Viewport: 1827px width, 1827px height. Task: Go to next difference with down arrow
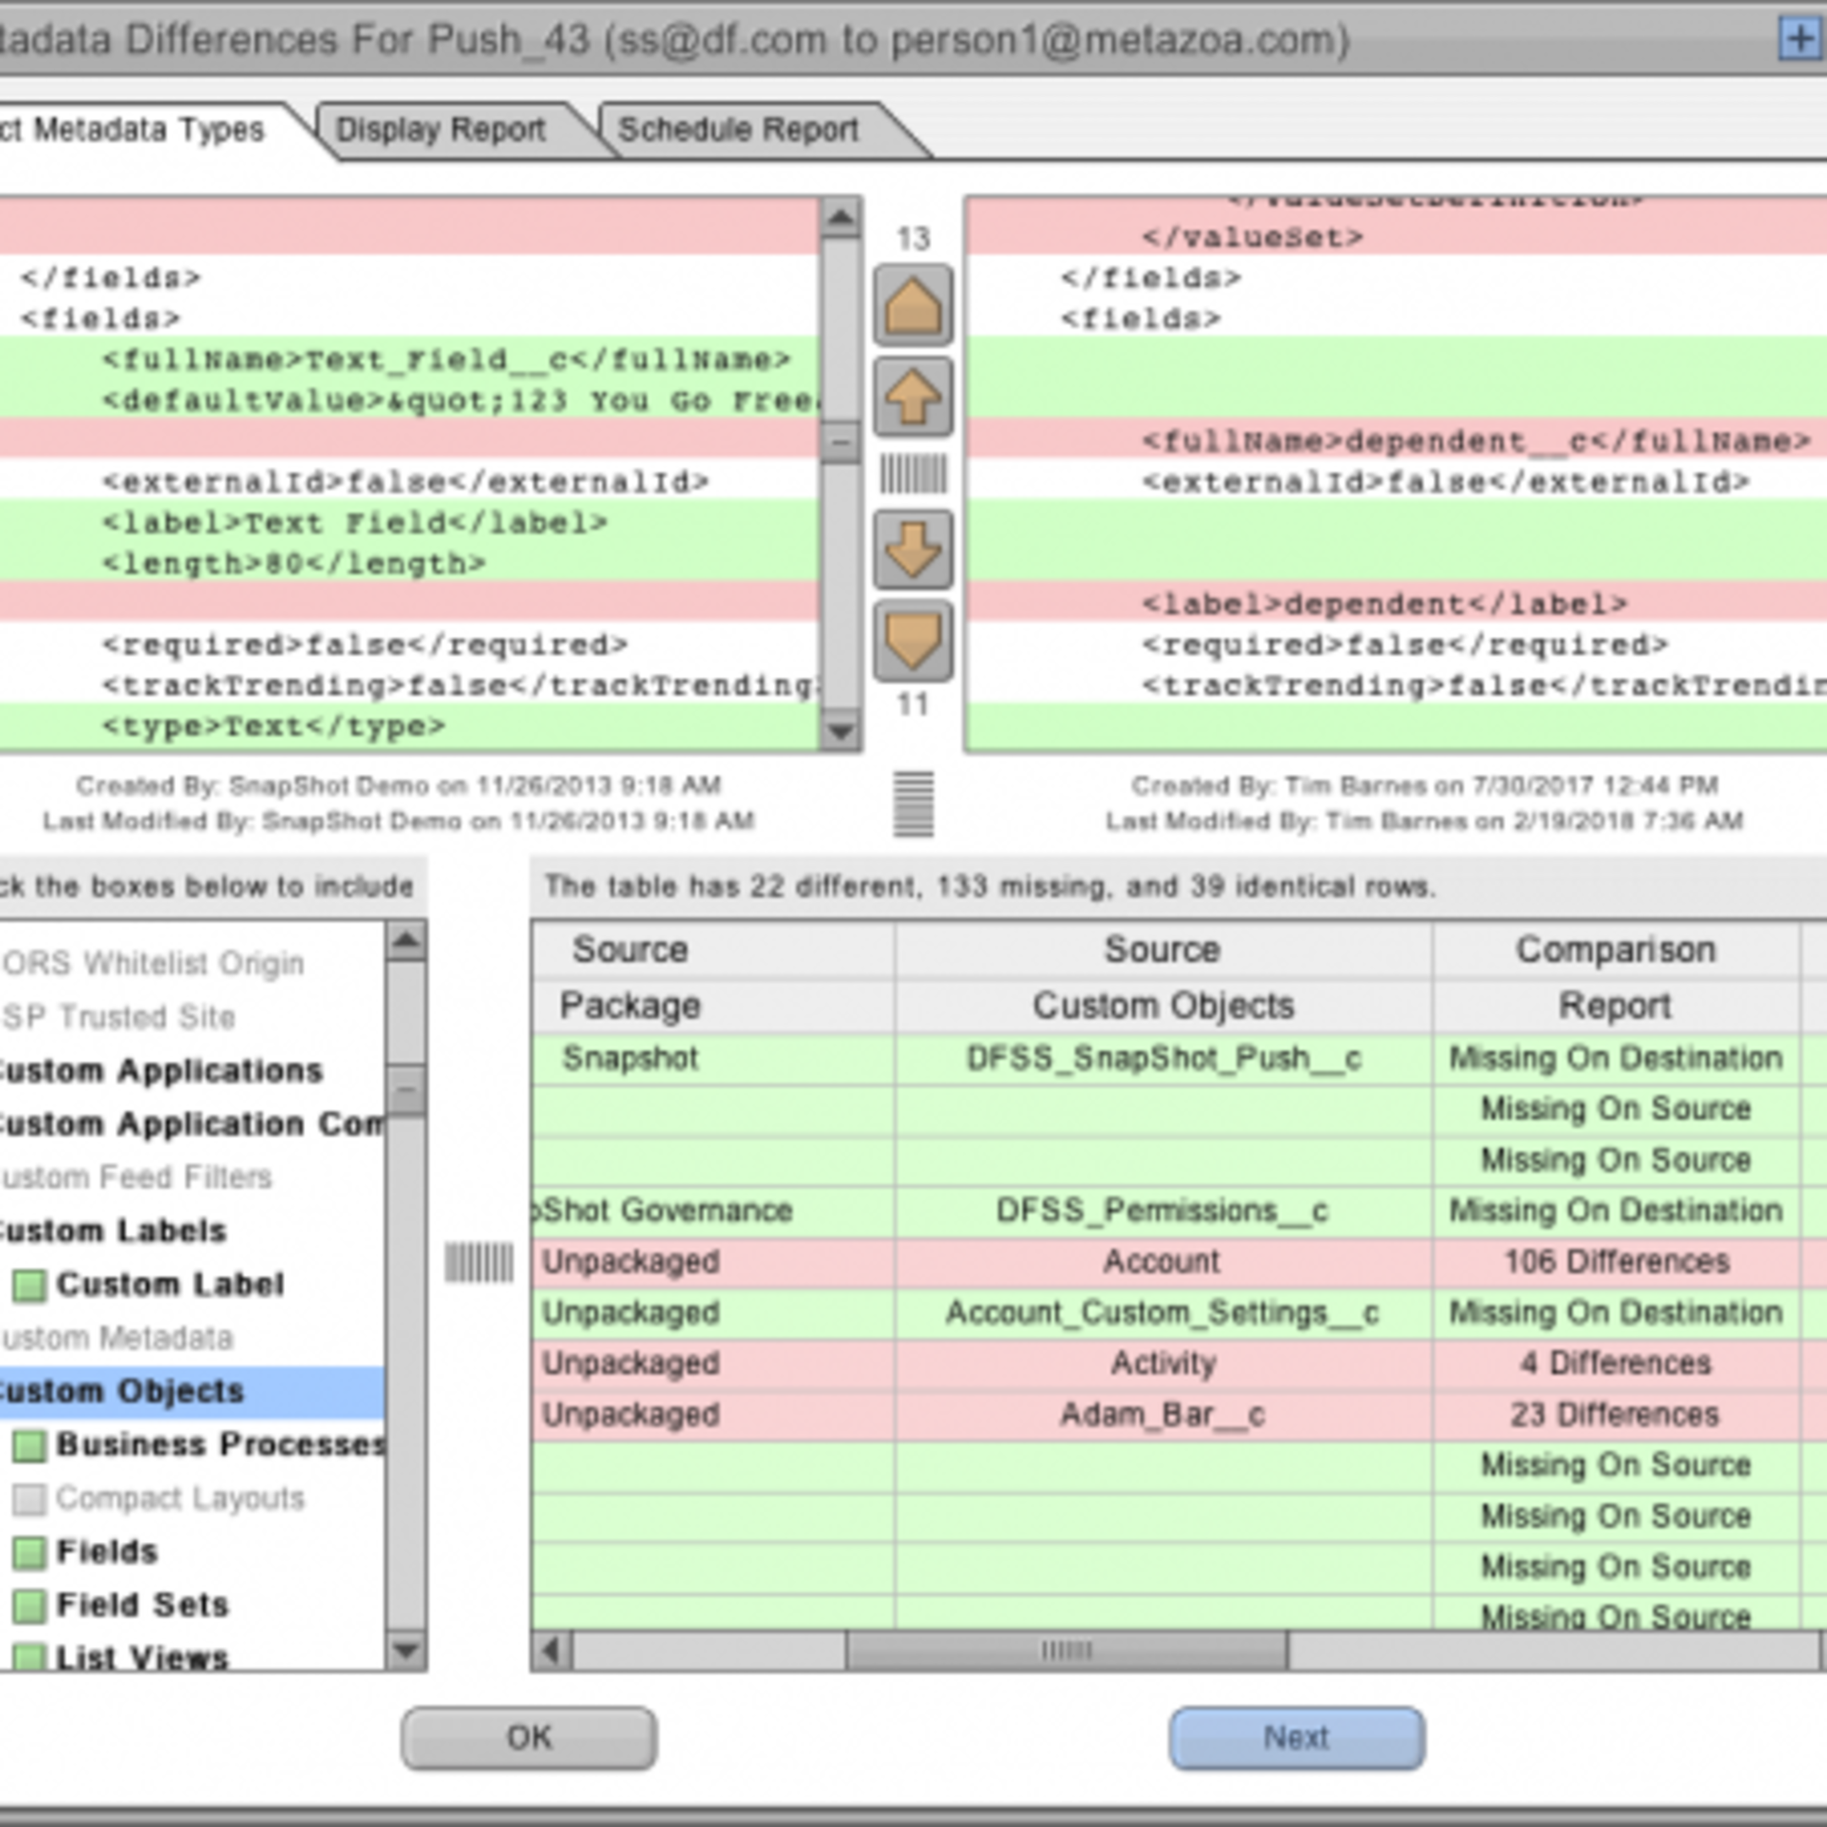(x=913, y=550)
